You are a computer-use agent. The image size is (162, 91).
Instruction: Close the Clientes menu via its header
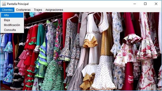point(7,10)
